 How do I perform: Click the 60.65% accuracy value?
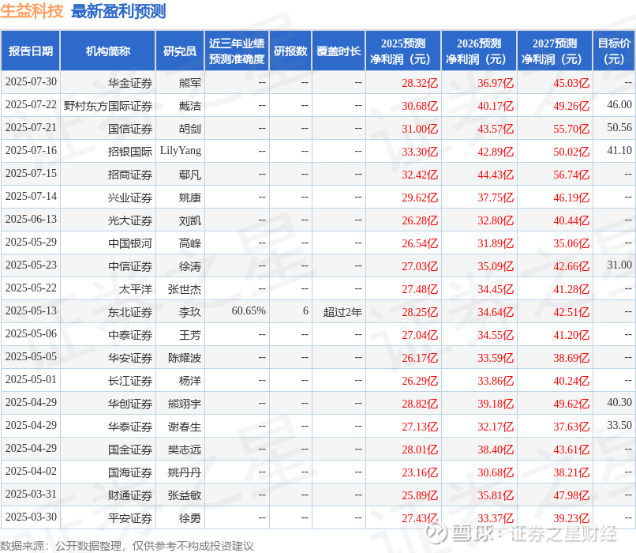coord(249,311)
